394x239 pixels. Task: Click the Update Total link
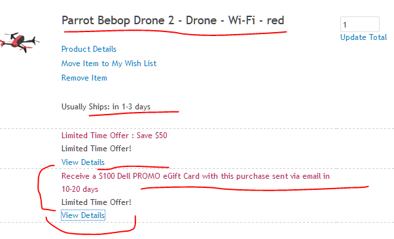click(x=363, y=37)
